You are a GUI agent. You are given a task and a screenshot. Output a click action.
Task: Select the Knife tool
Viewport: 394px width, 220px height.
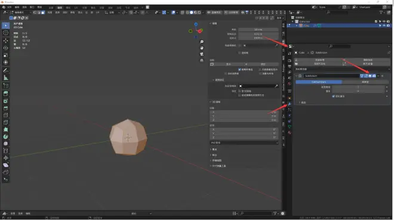click(6, 122)
